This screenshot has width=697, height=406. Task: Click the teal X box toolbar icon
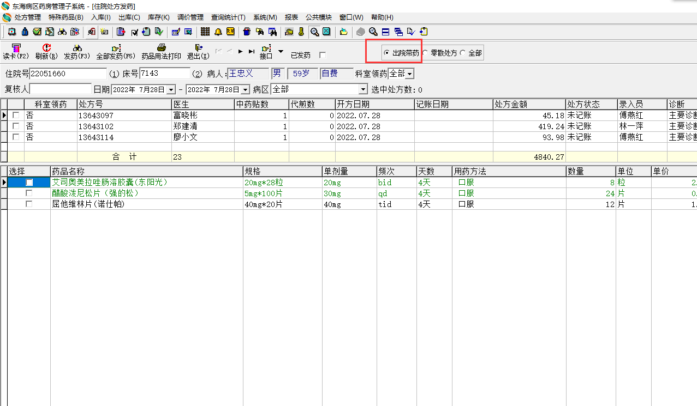pos(326,32)
